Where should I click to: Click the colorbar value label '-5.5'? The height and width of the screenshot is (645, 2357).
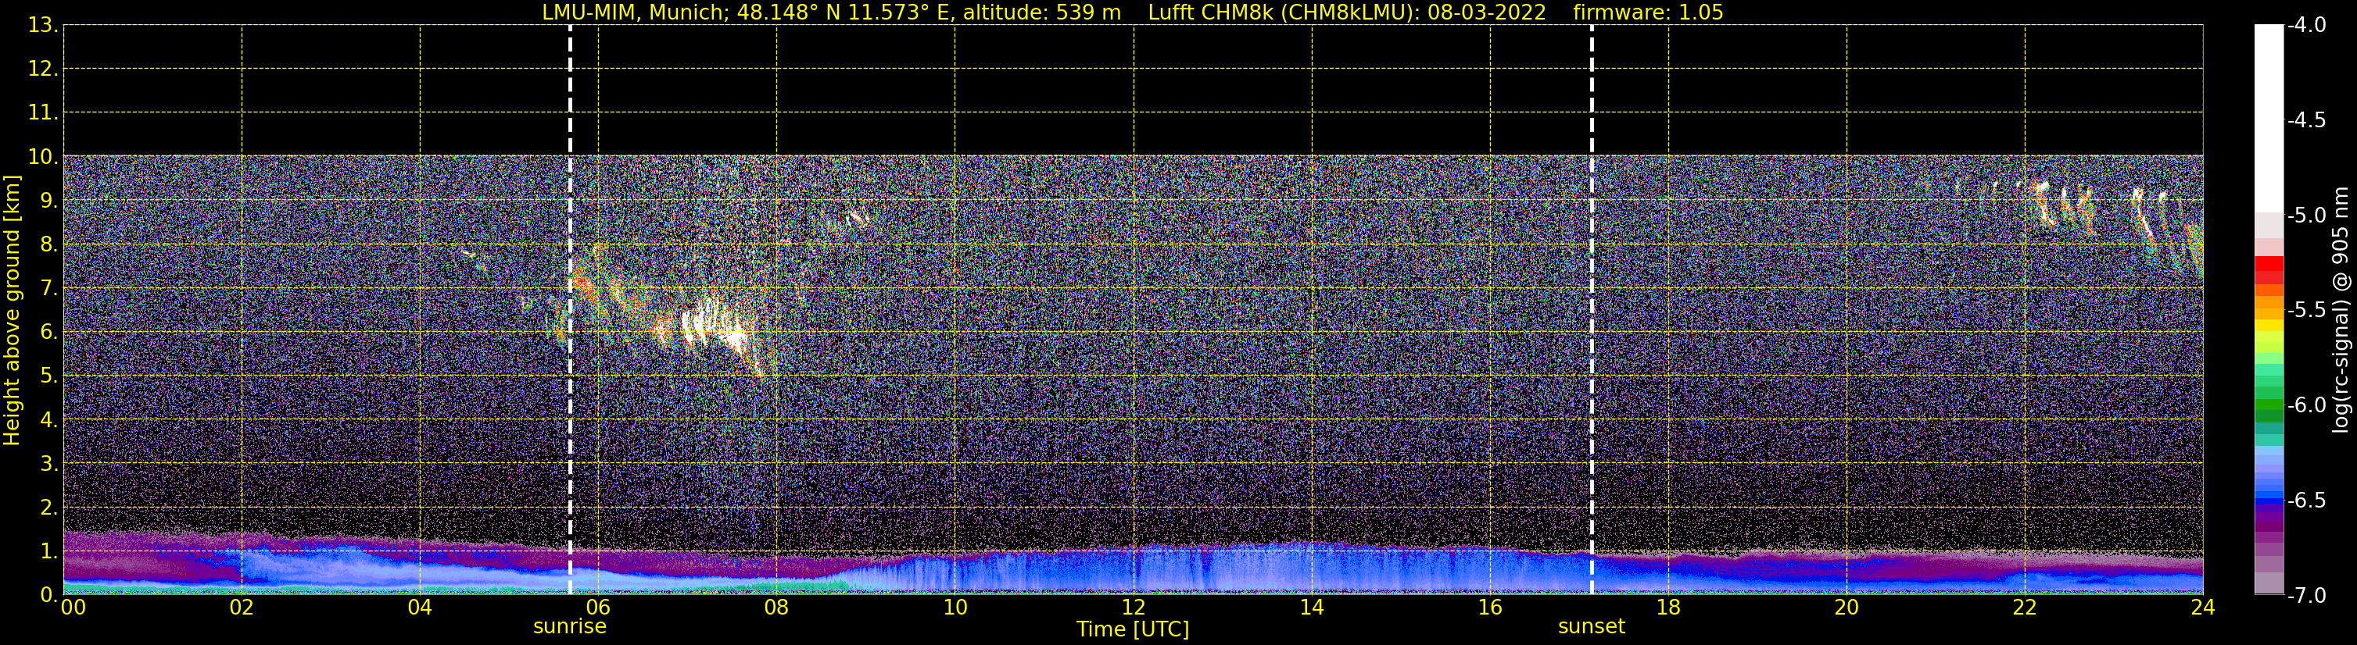pyautogui.click(x=2307, y=311)
